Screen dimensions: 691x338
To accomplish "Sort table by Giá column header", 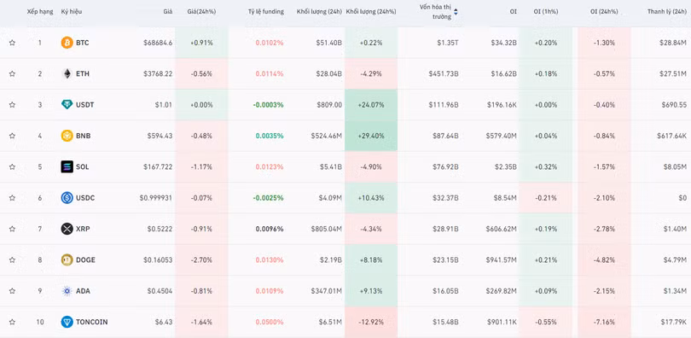I will click(167, 12).
